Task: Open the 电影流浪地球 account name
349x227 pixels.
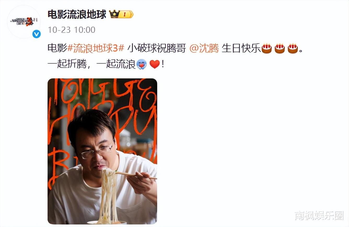Action: coord(77,14)
